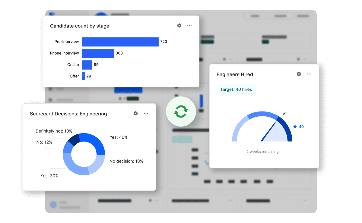Open the first button in the top-right toolbar
362x223 pixels.
coord(255,16)
